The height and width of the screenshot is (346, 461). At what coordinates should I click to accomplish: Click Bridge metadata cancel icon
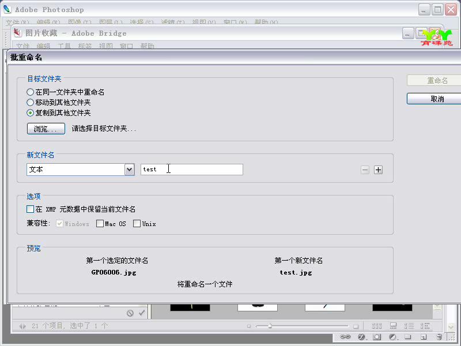point(130,313)
